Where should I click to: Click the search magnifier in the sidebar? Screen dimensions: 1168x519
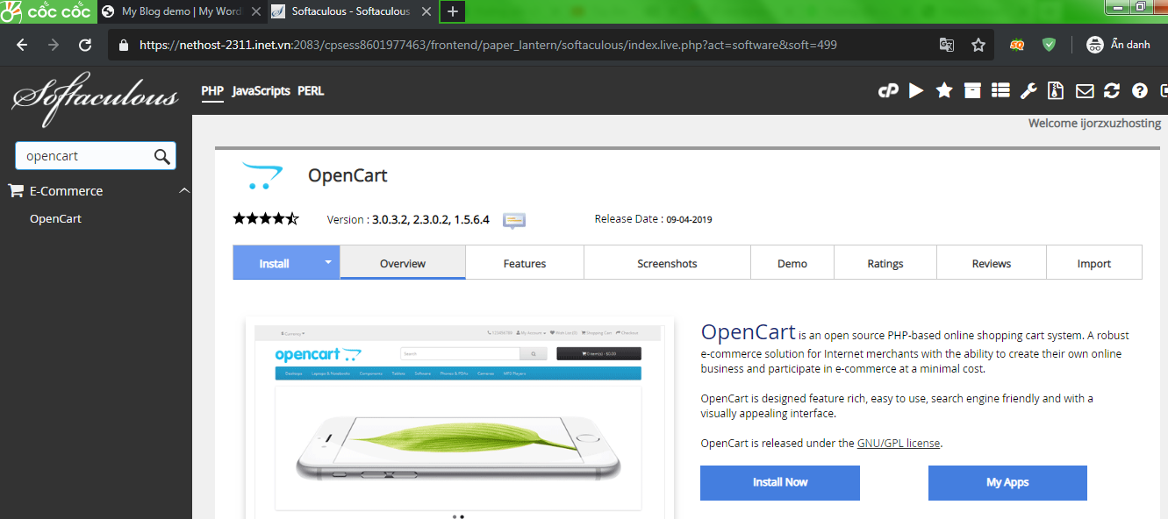(161, 156)
